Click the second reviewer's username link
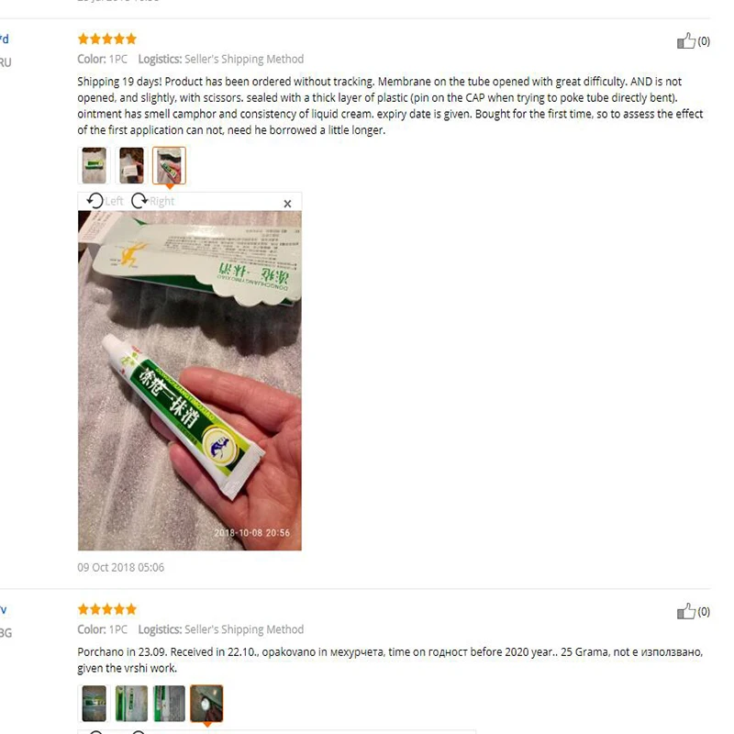 click(x=4, y=609)
